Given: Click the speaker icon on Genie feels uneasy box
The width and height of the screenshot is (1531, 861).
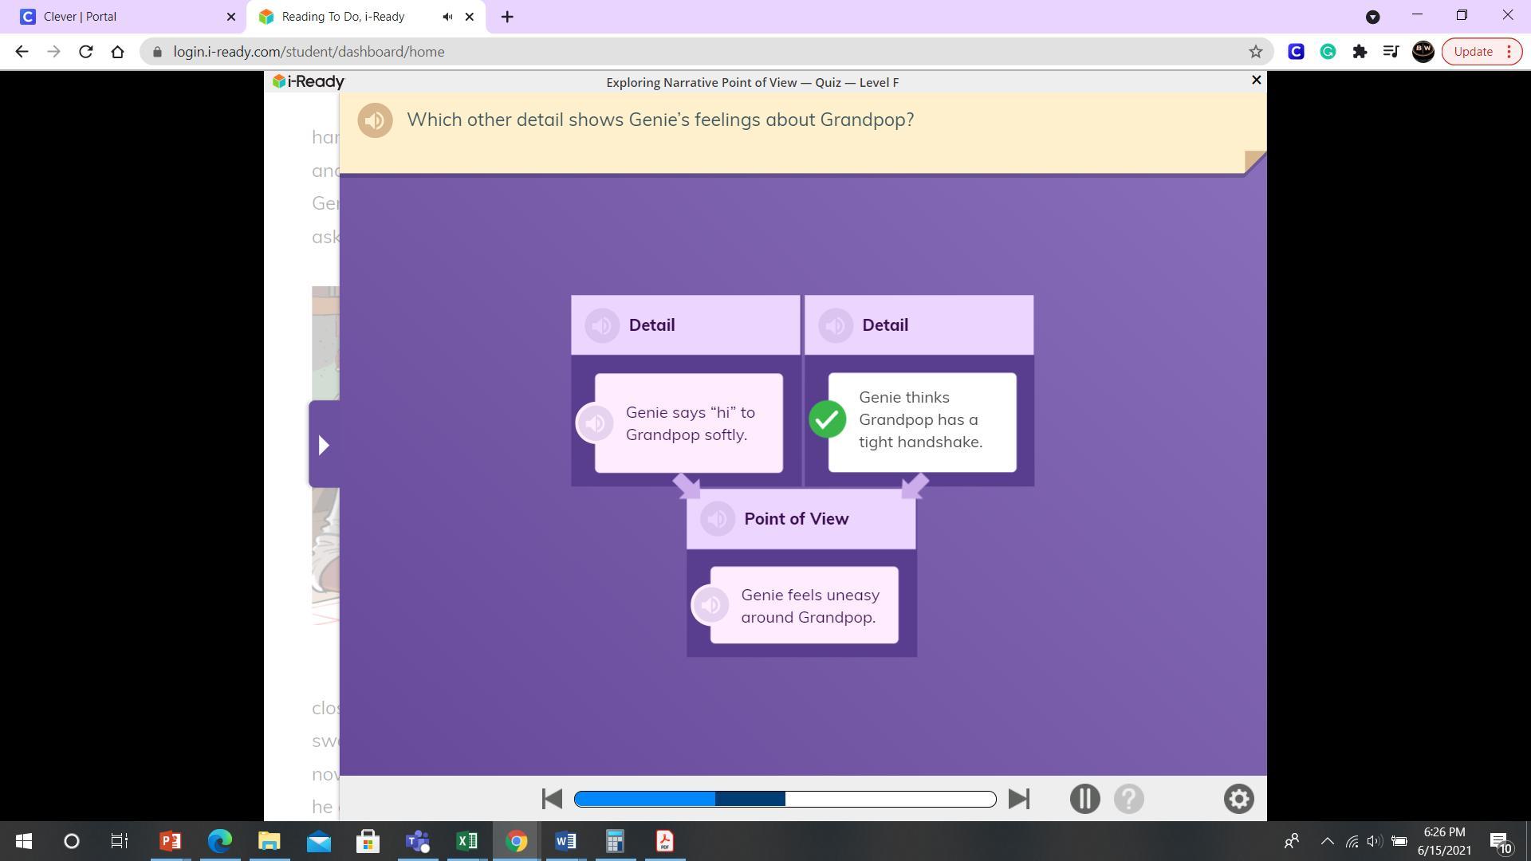Looking at the screenshot, I should (x=710, y=604).
